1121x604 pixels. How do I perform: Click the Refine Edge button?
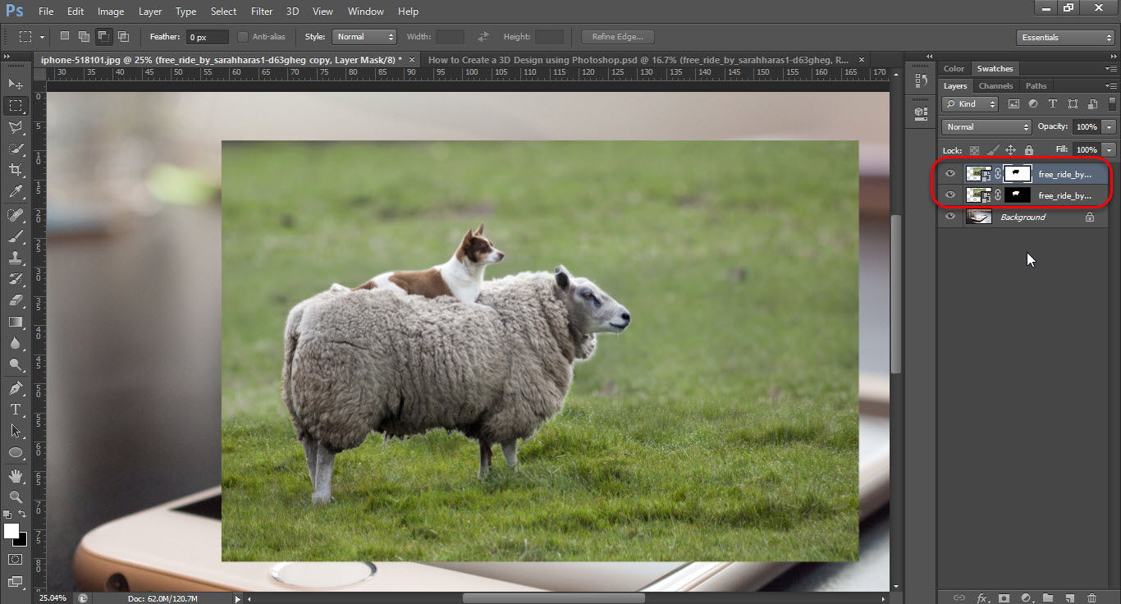[x=618, y=37]
